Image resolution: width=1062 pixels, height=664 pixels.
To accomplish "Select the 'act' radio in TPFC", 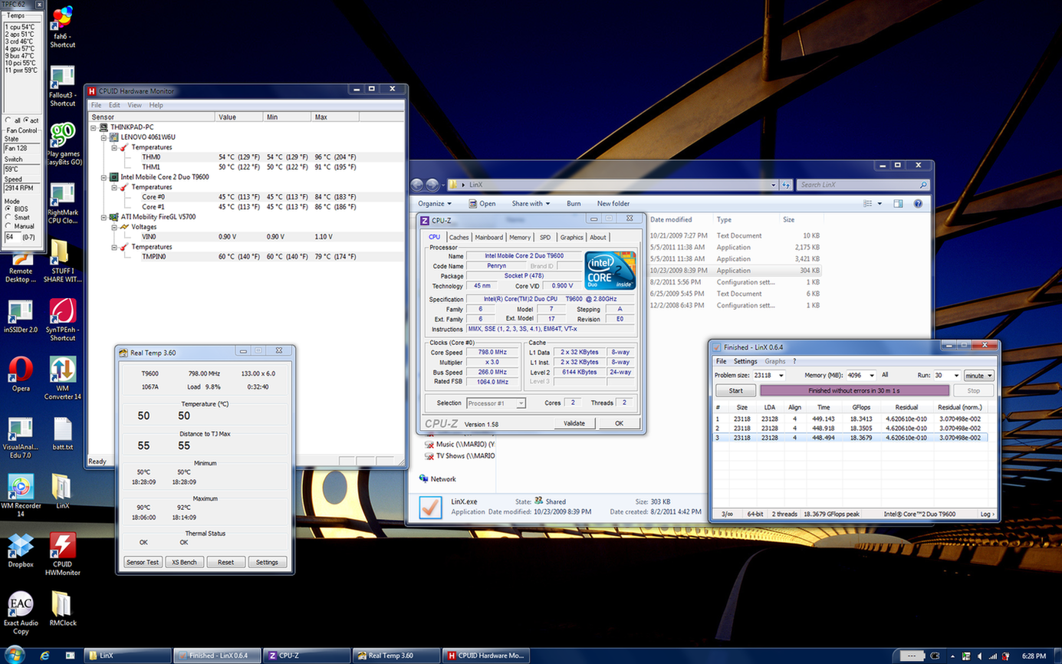I will pos(27,120).
